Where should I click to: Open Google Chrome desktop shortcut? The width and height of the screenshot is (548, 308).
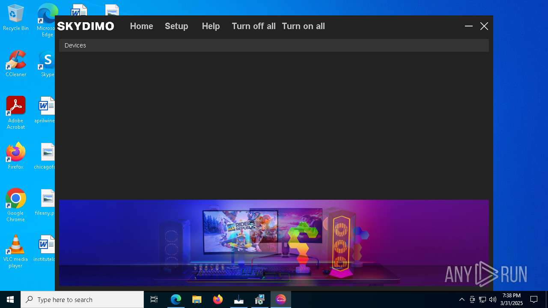tap(16, 205)
